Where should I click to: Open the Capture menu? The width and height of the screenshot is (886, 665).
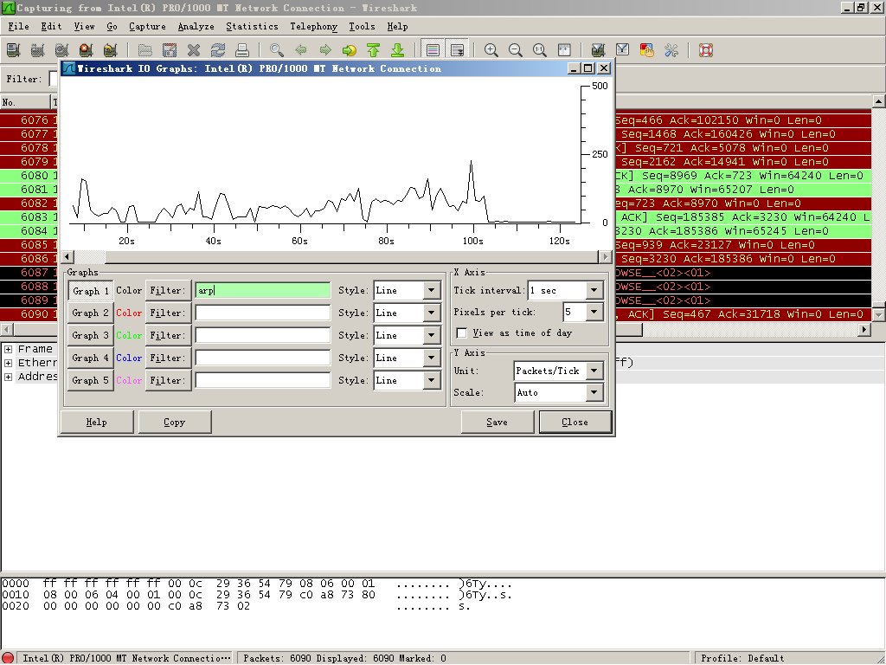pyautogui.click(x=147, y=27)
